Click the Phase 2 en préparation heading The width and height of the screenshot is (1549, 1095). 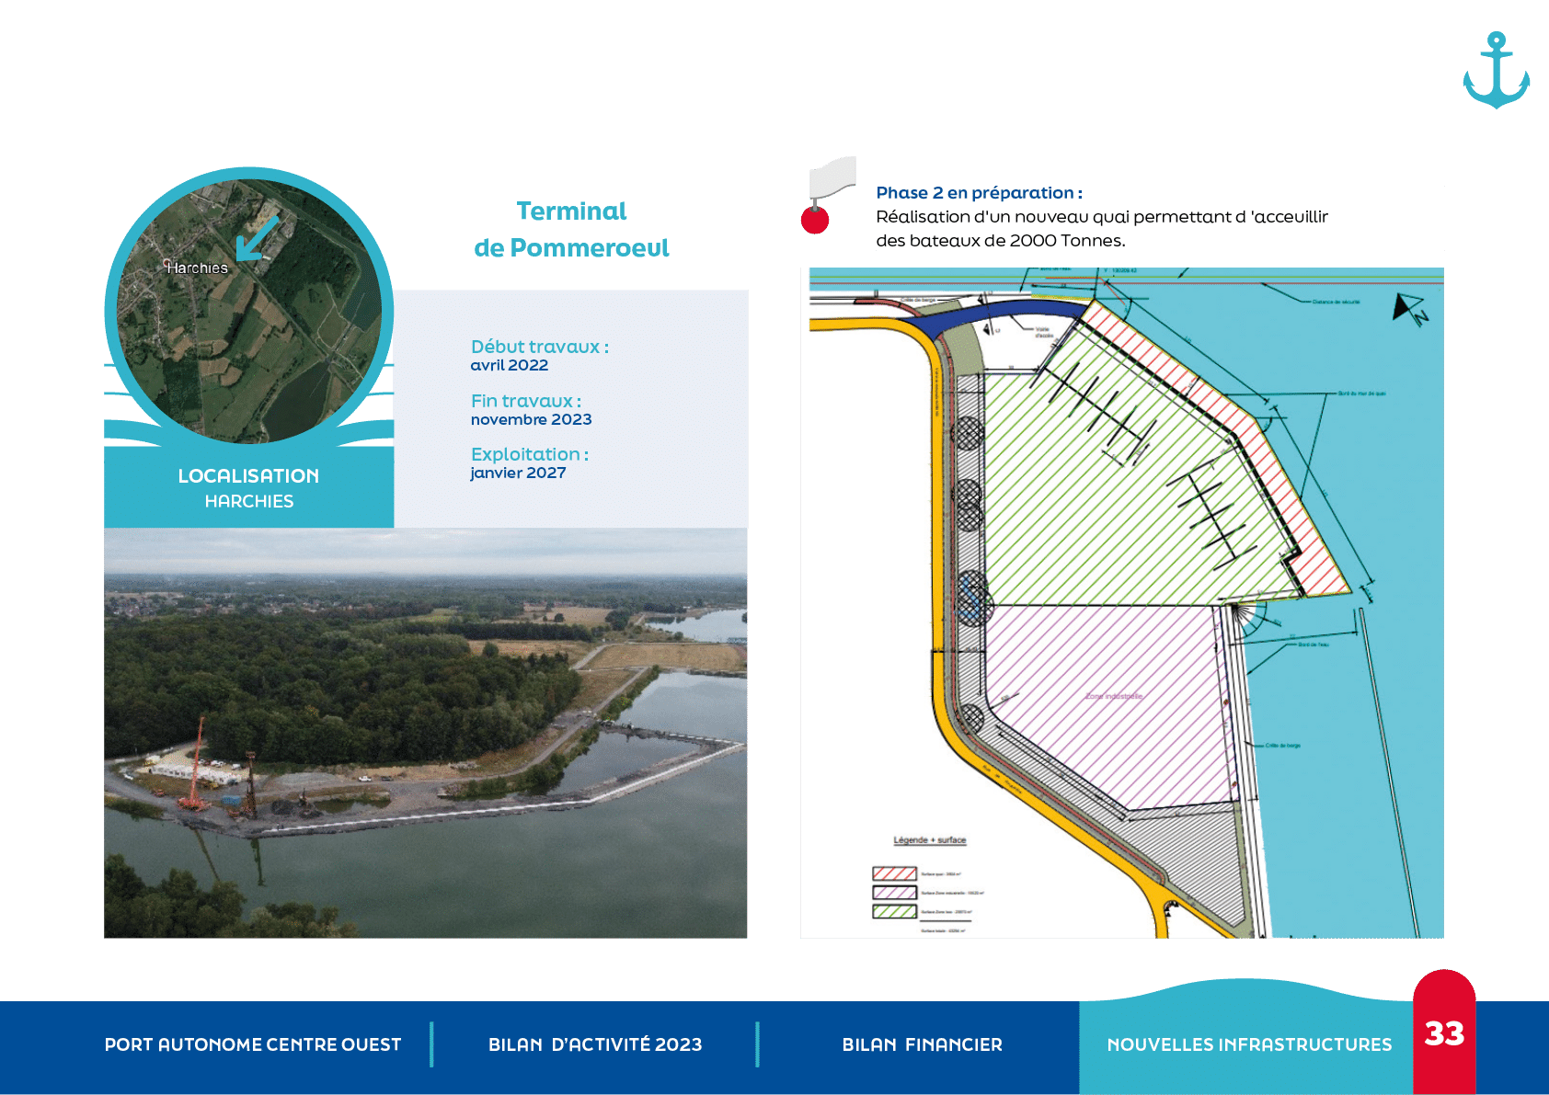(x=979, y=193)
